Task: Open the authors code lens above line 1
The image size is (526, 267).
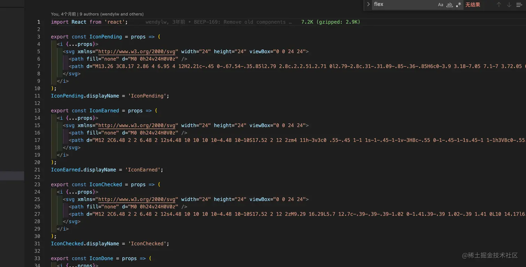Action: tap(97, 14)
